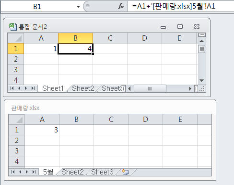Select cell A1 containing 3 in 판매량.xlsx
This screenshot has height=185, width=234.
(x=42, y=130)
